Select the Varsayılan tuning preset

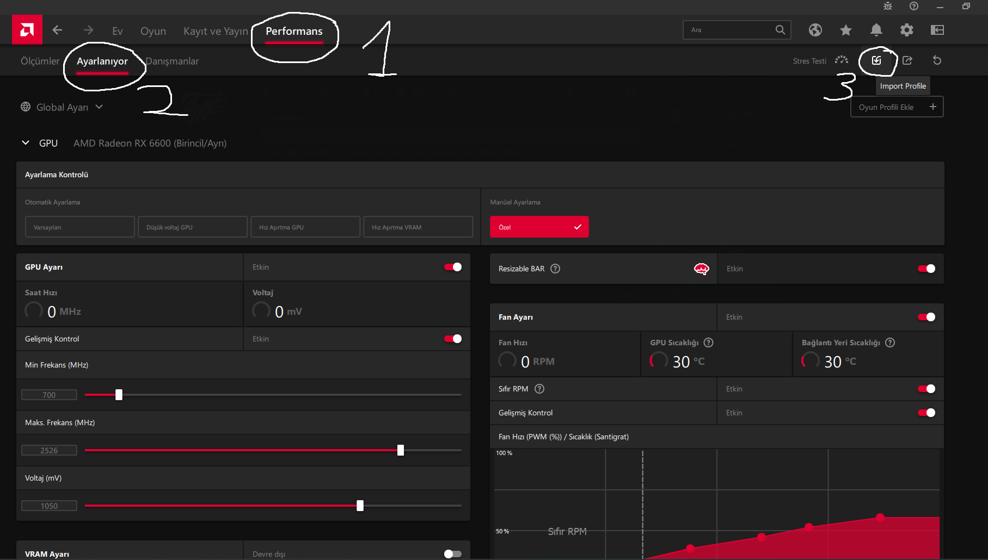coord(80,227)
